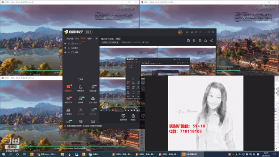Viewport: 279px width, 157px height.
Task: Click the stream preview canvas
Action: (x=158, y=78)
